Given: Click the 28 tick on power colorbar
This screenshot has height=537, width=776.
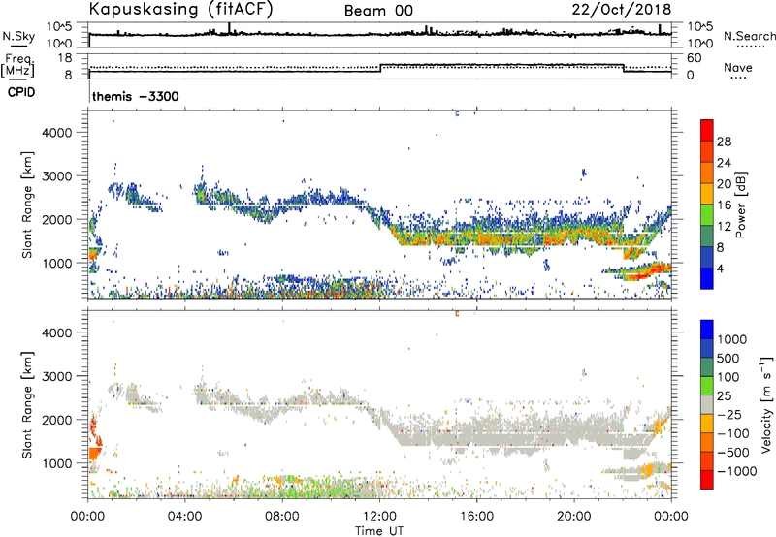Looking at the screenshot, I should [724, 142].
